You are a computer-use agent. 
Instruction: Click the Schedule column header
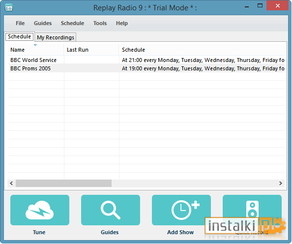click(x=202, y=50)
